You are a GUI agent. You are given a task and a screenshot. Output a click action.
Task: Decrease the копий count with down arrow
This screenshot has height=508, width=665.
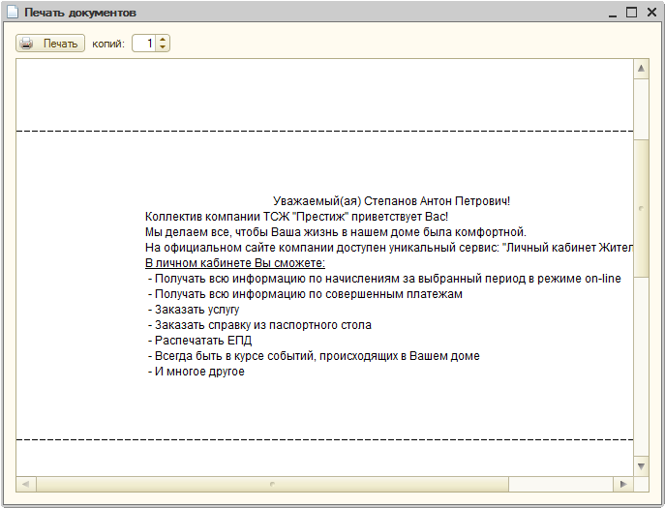[163, 47]
